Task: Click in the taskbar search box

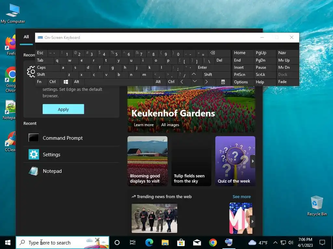Action: (63, 243)
